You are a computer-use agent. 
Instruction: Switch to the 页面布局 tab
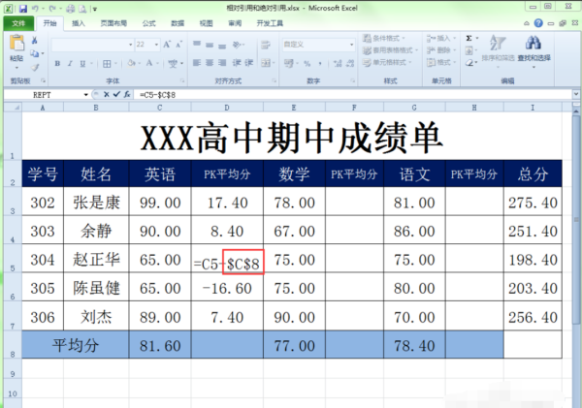tap(113, 23)
